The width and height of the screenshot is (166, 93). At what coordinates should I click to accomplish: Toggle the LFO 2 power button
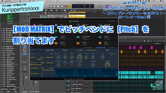click(x=38, y=50)
